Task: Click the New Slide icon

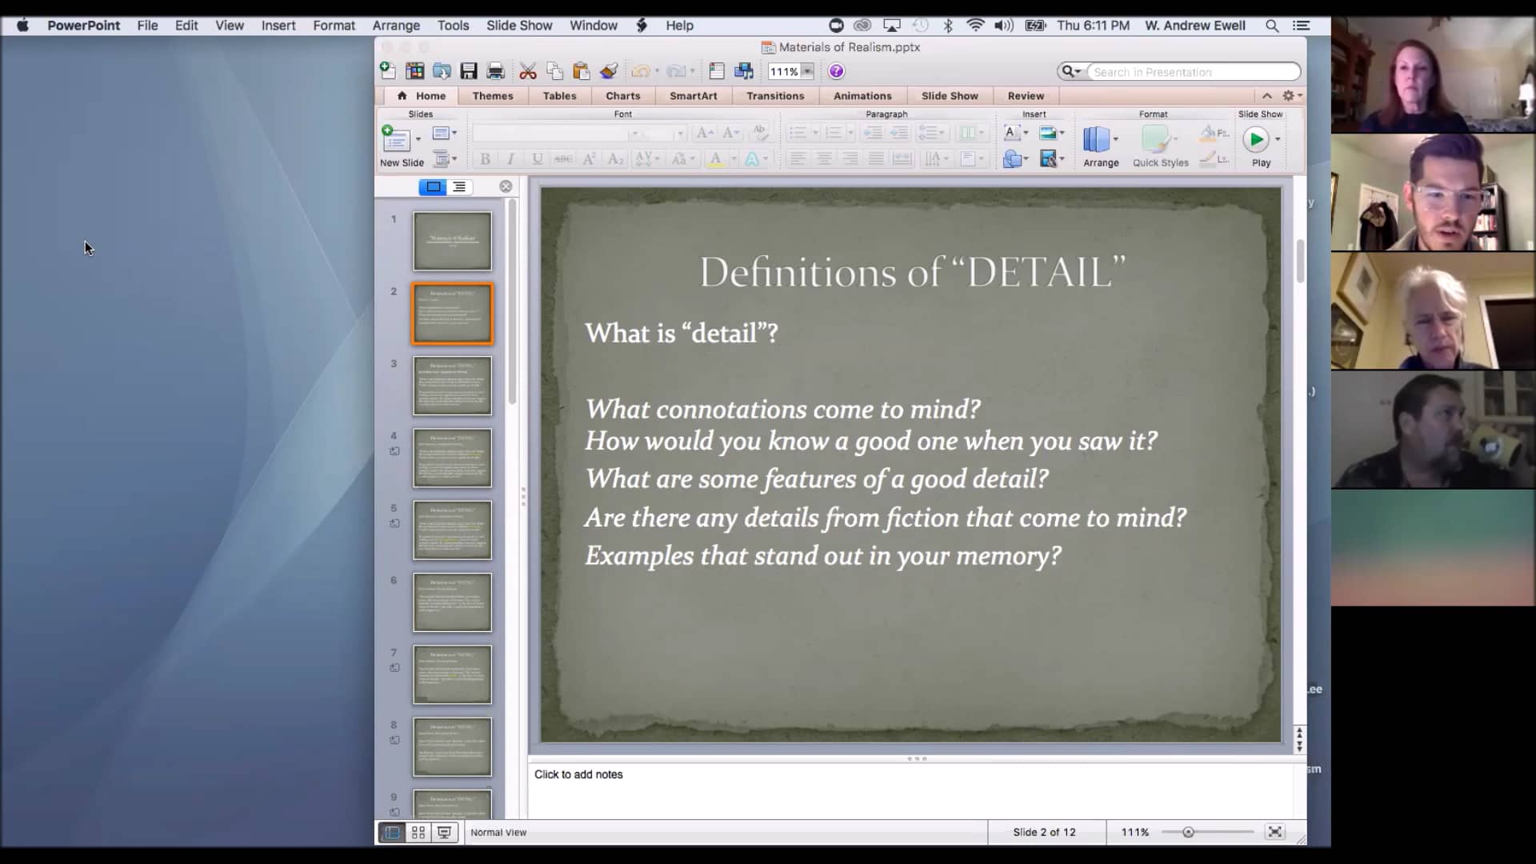Action: pos(398,138)
